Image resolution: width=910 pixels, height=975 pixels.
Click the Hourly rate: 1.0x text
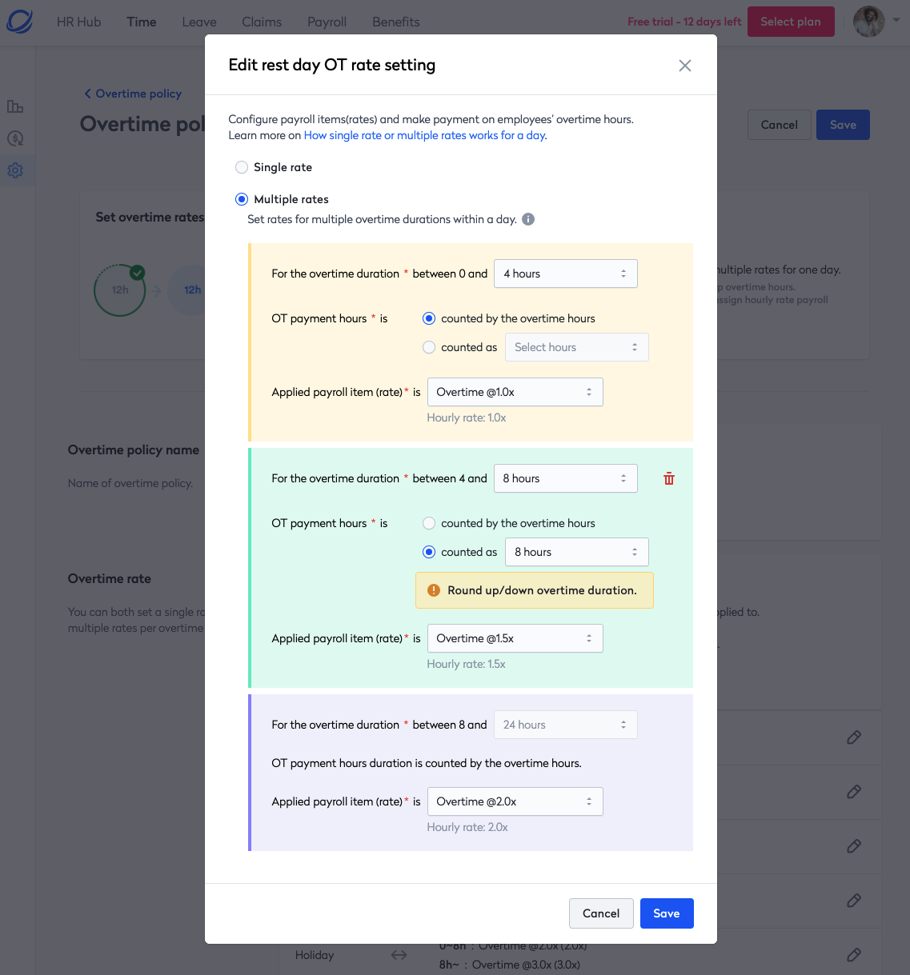pos(467,418)
